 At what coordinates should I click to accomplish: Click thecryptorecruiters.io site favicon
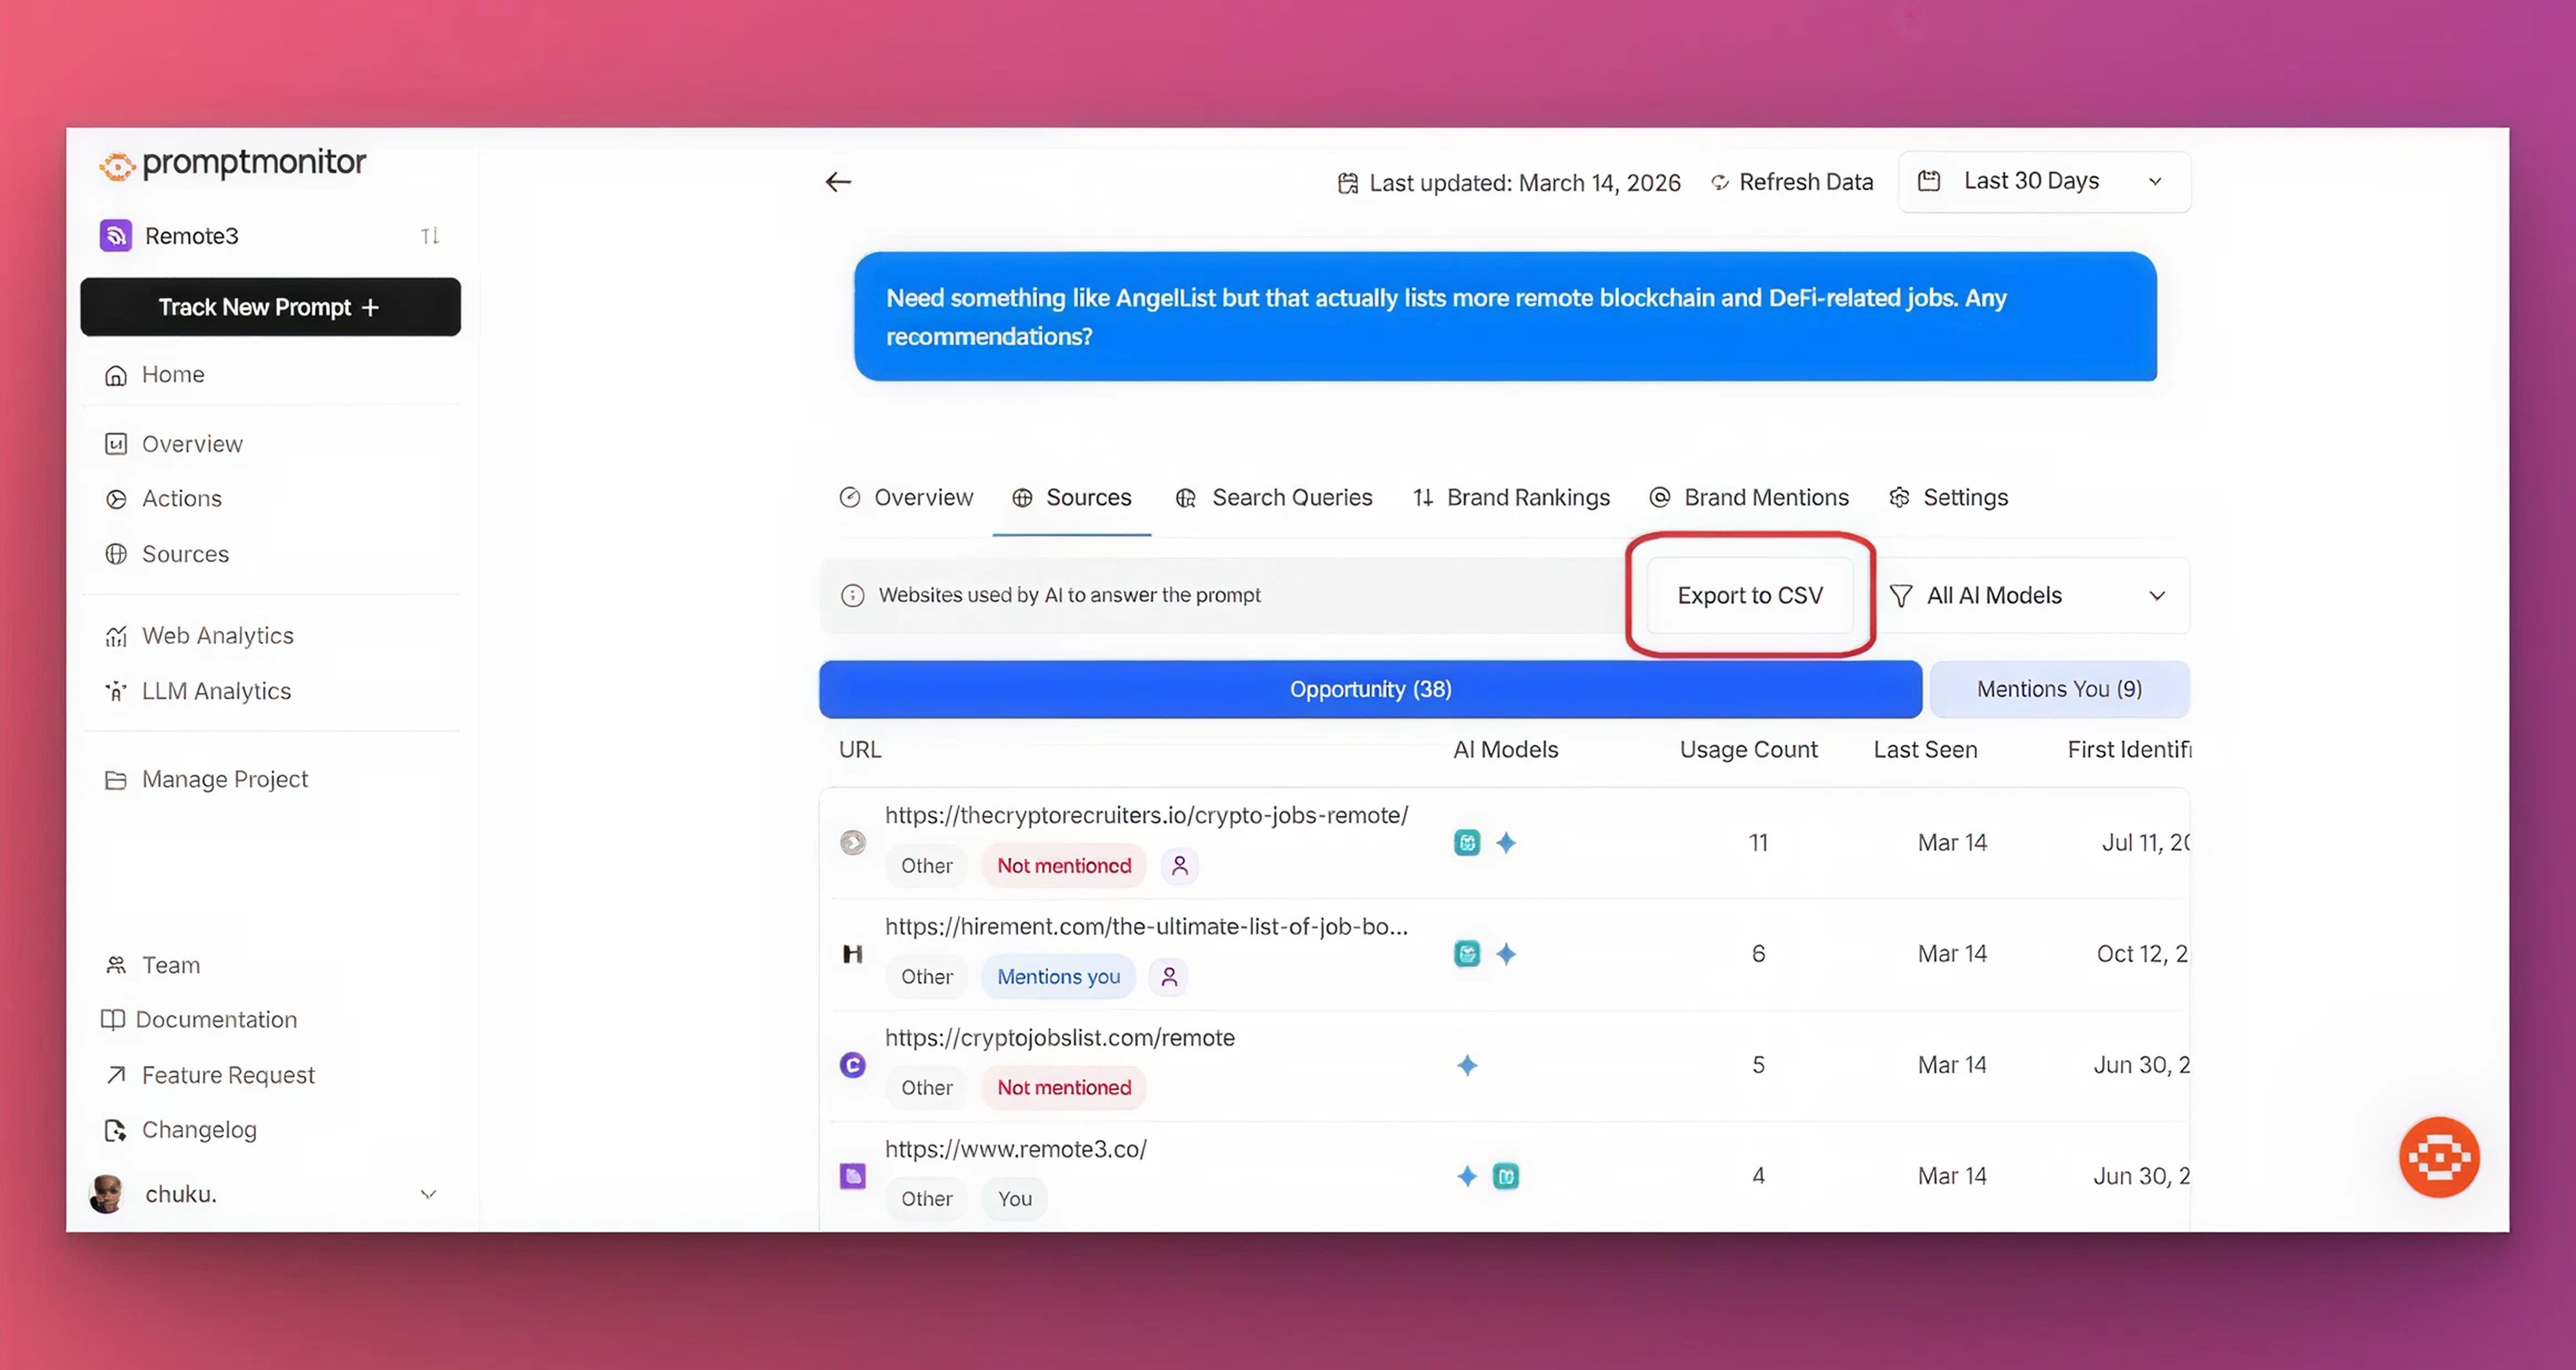click(x=852, y=843)
